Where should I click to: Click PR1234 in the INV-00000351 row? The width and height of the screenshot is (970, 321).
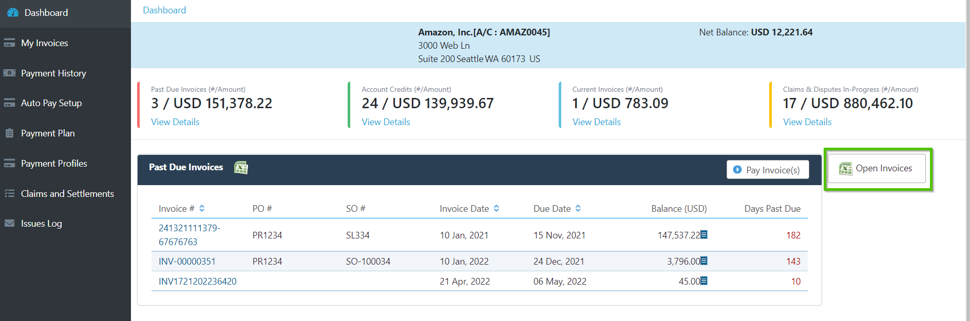267,262
